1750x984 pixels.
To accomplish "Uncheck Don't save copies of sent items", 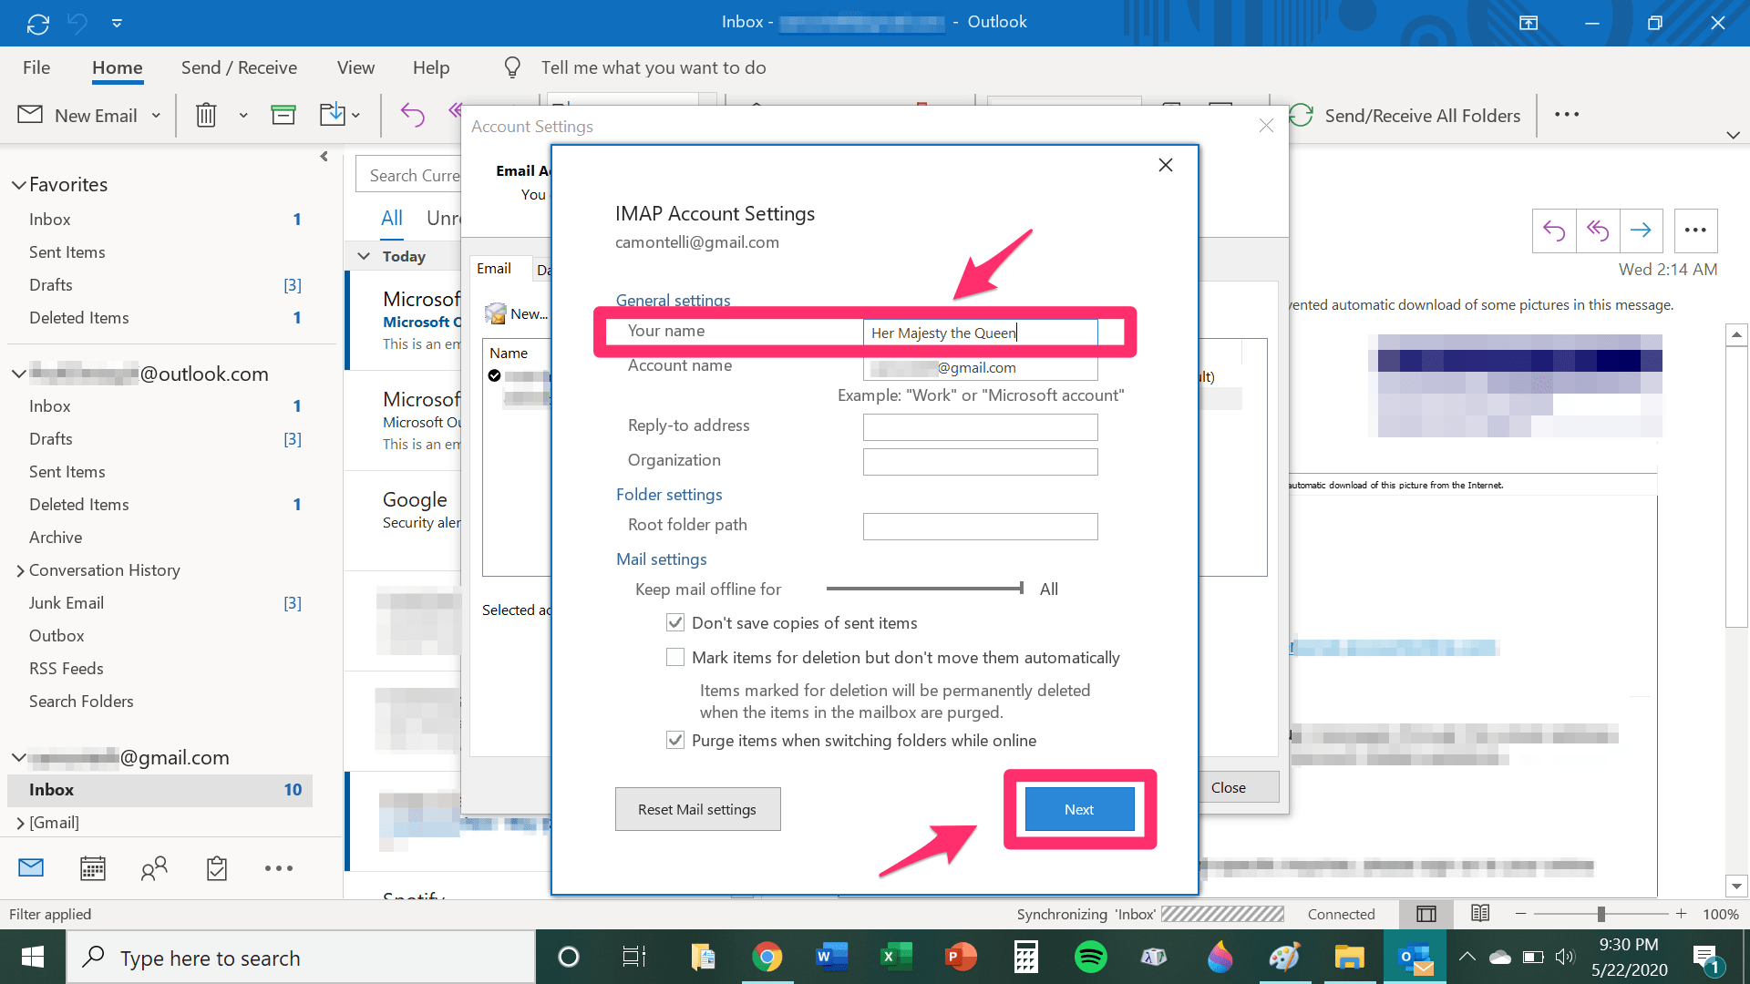I will [675, 623].
